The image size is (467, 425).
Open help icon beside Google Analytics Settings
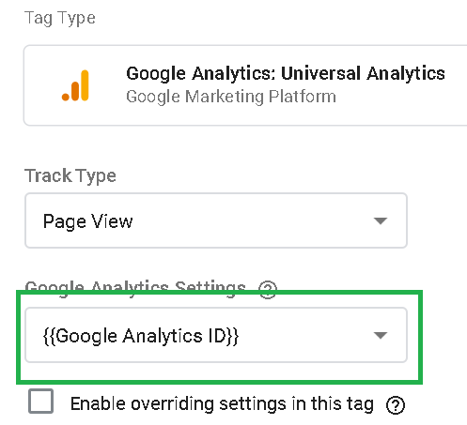(268, 289)
